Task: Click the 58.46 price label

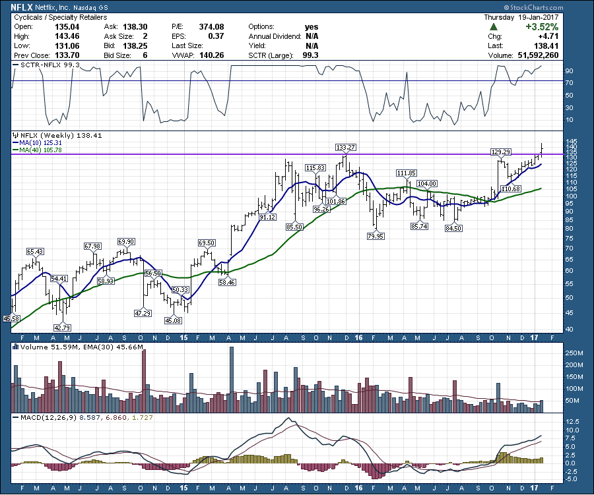Action: point(227,282)
